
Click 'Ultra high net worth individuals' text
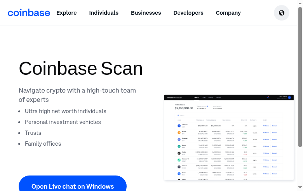tap(66, 111)
